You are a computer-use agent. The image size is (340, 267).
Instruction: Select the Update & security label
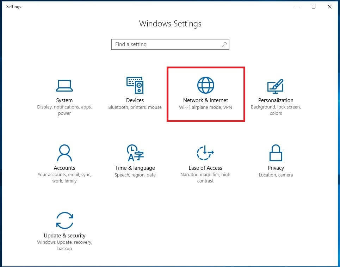point(64,236)
